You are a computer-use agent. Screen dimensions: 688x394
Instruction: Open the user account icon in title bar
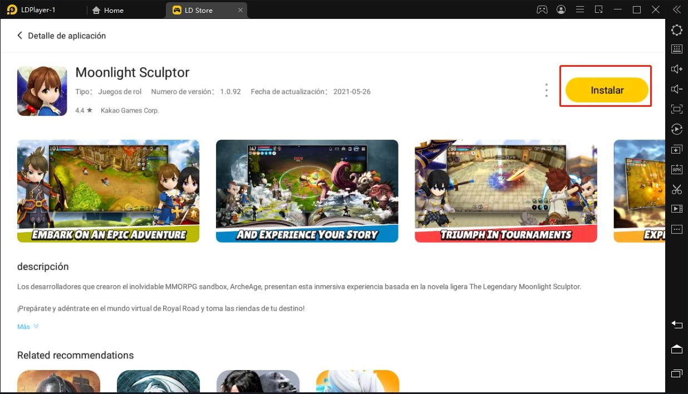tap(561, 9)
